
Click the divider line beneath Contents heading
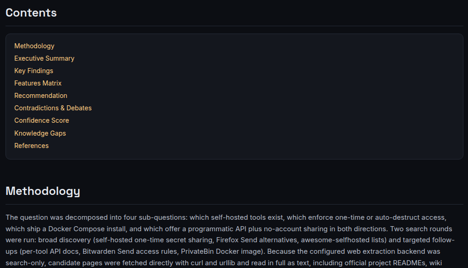pyautogui.click(x=234, y=26)
